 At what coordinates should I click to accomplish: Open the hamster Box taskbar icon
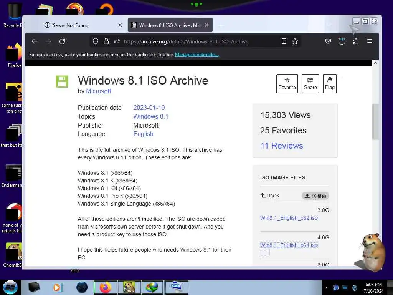point(129,287)
